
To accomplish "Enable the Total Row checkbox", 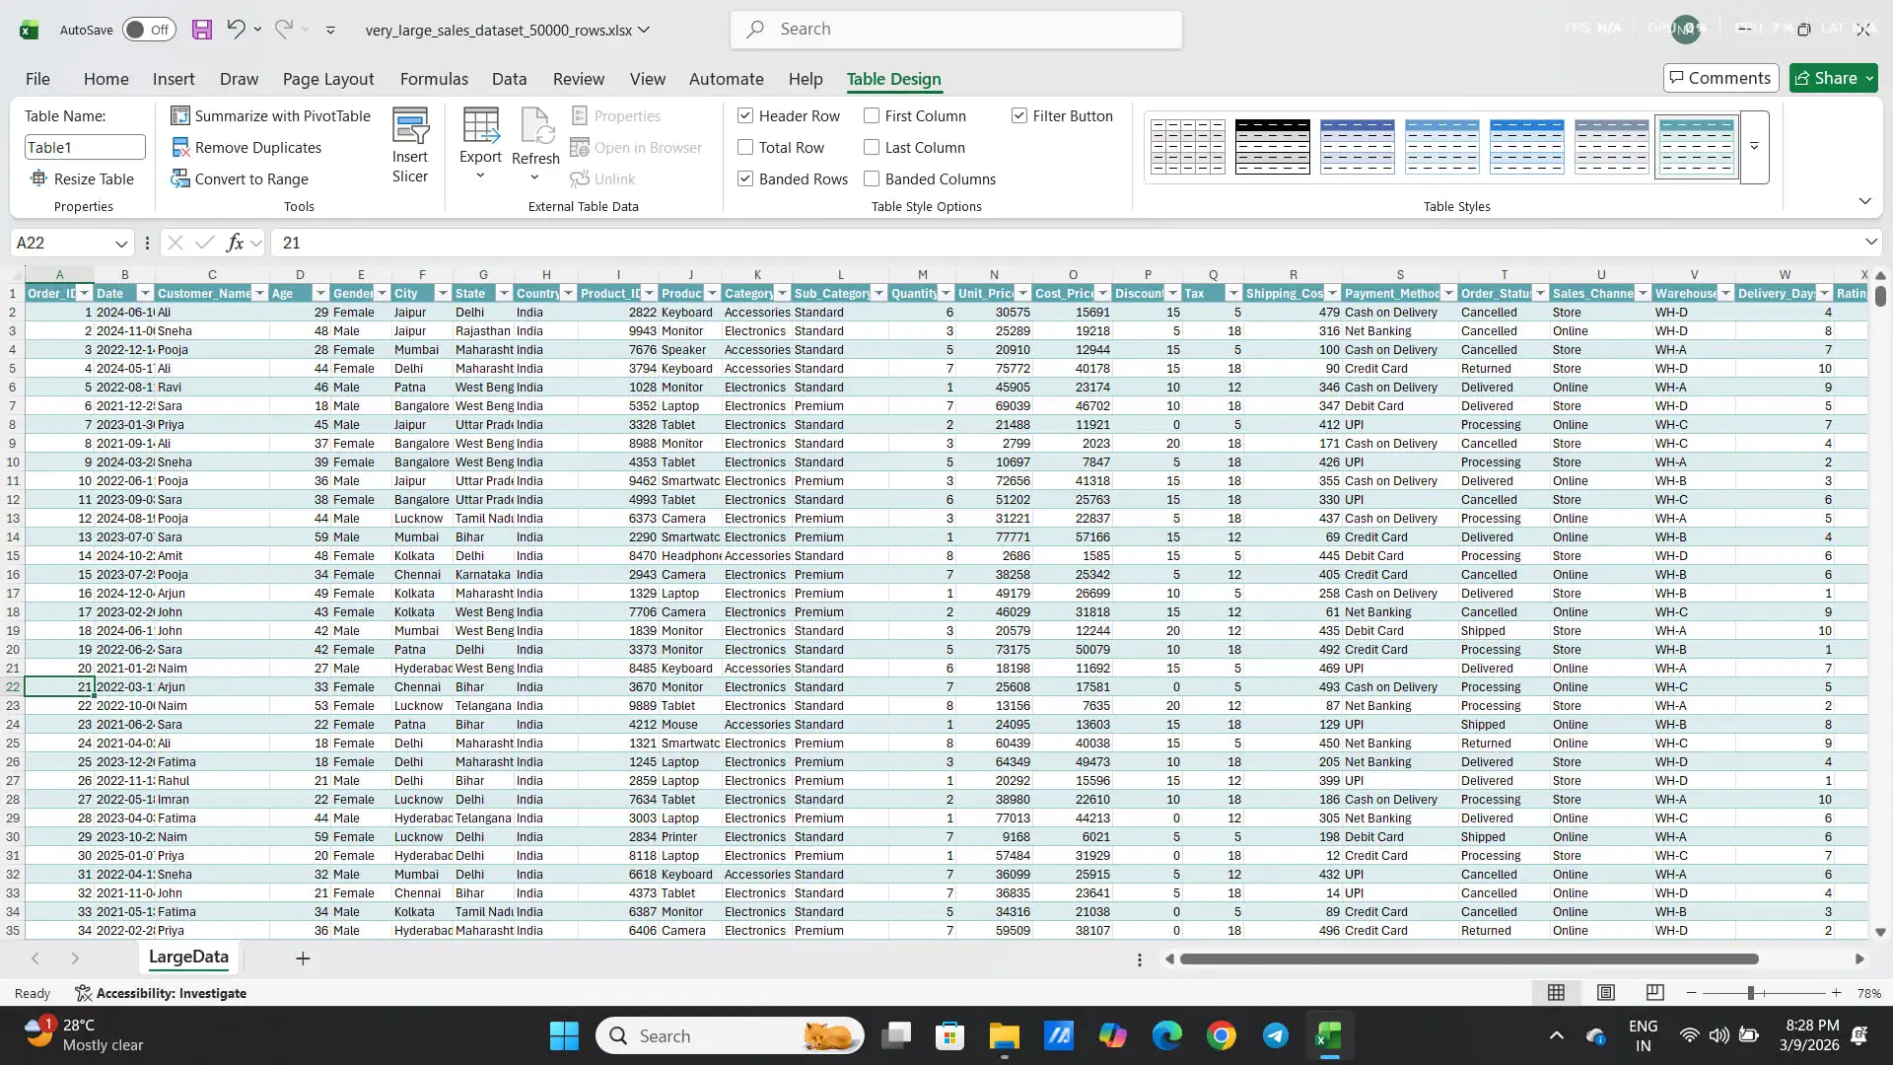I will [x=745, y=148].
